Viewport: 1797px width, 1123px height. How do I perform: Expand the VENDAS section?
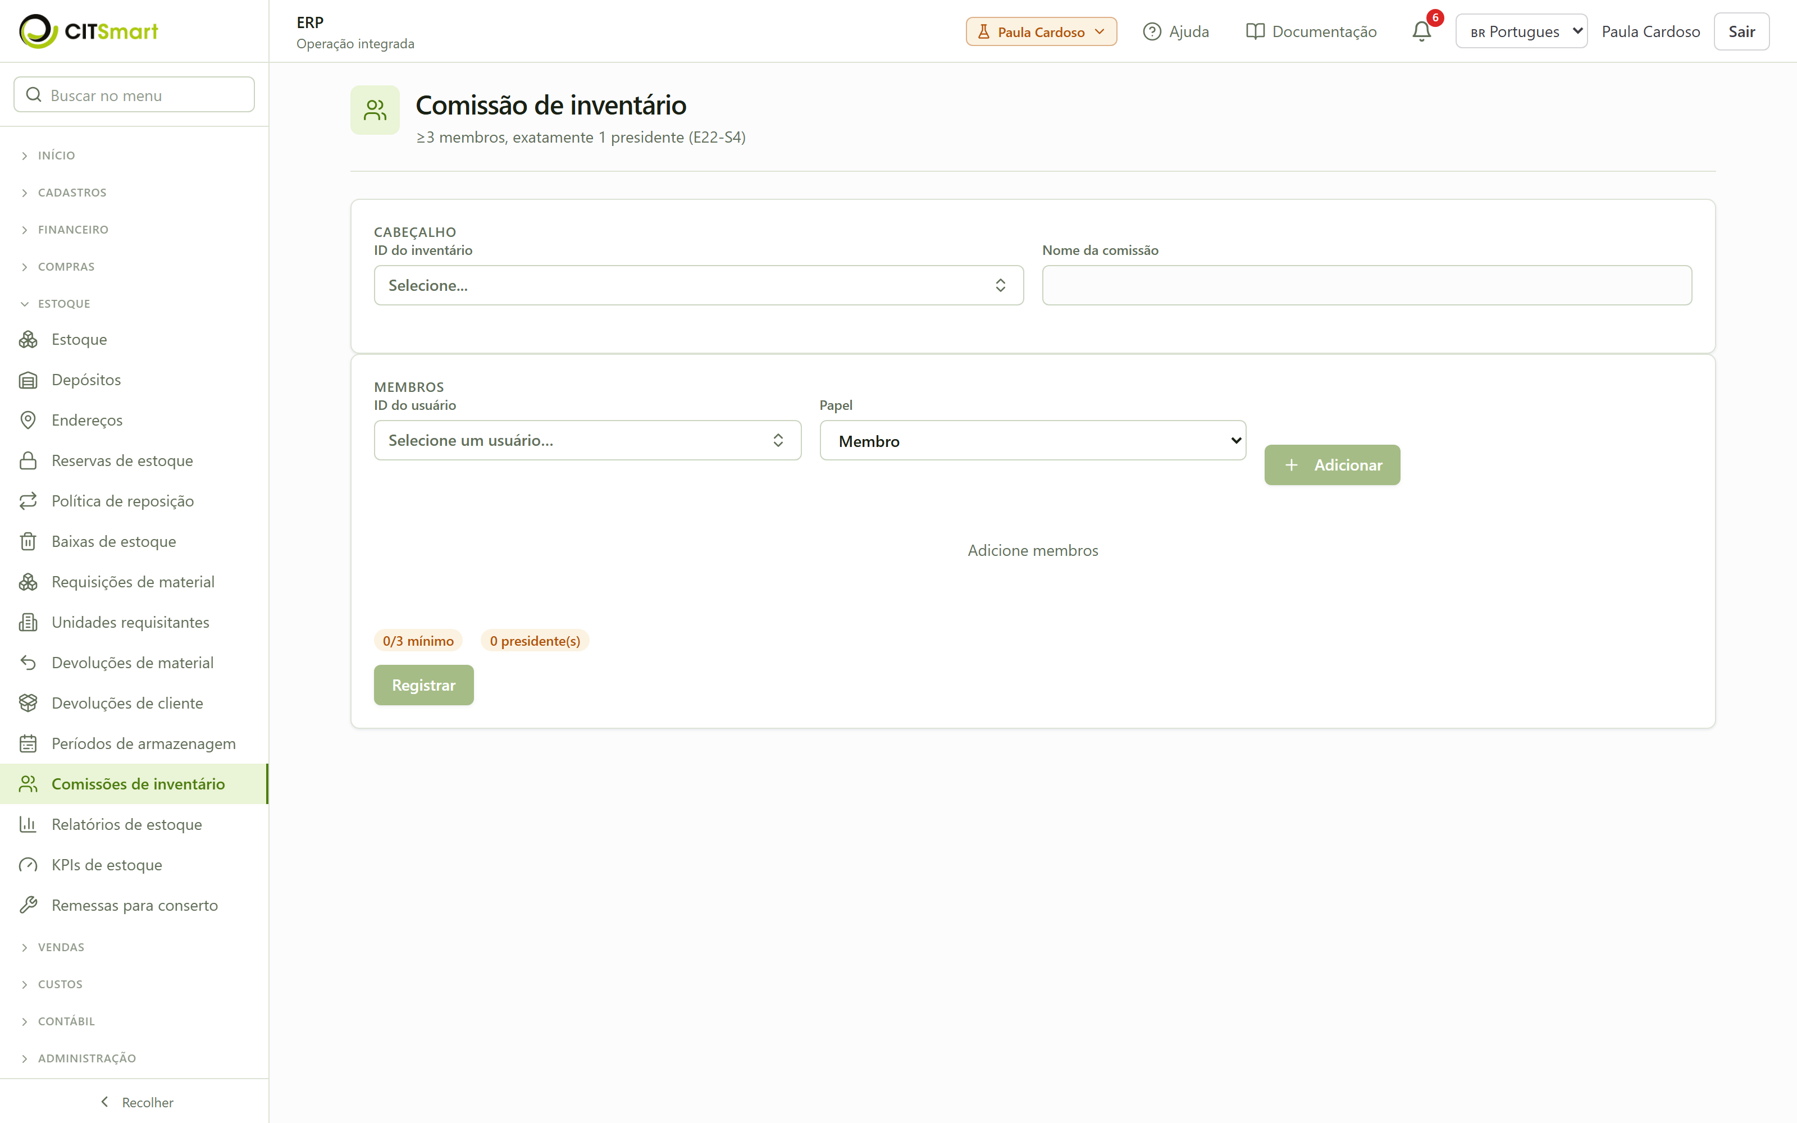click(x=52, y=947)
